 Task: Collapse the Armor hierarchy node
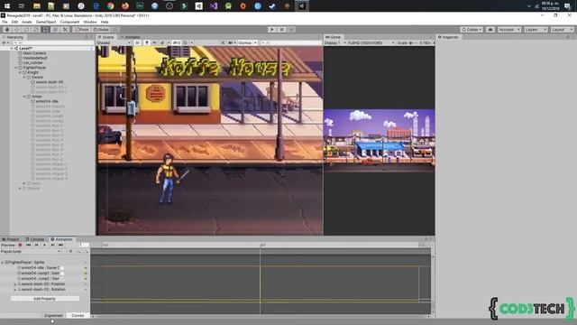[x=24, y=97]
